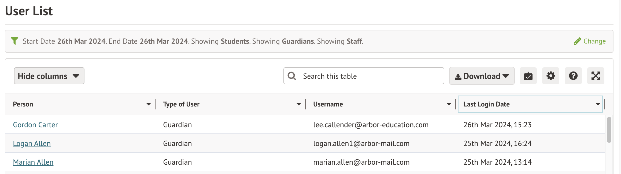Open Logan Allen's profile link
This screenshot has width=621, height=174.
click(x=32, y=144)
